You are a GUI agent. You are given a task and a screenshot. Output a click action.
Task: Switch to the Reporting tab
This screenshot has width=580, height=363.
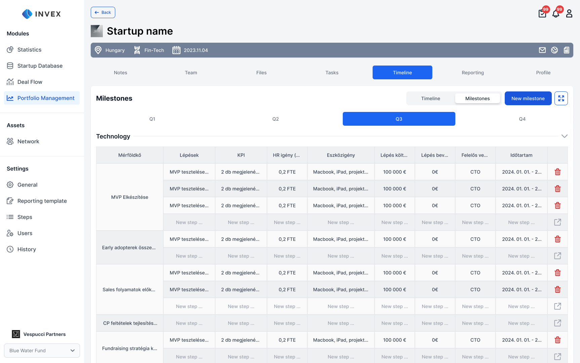pos(473,73)
